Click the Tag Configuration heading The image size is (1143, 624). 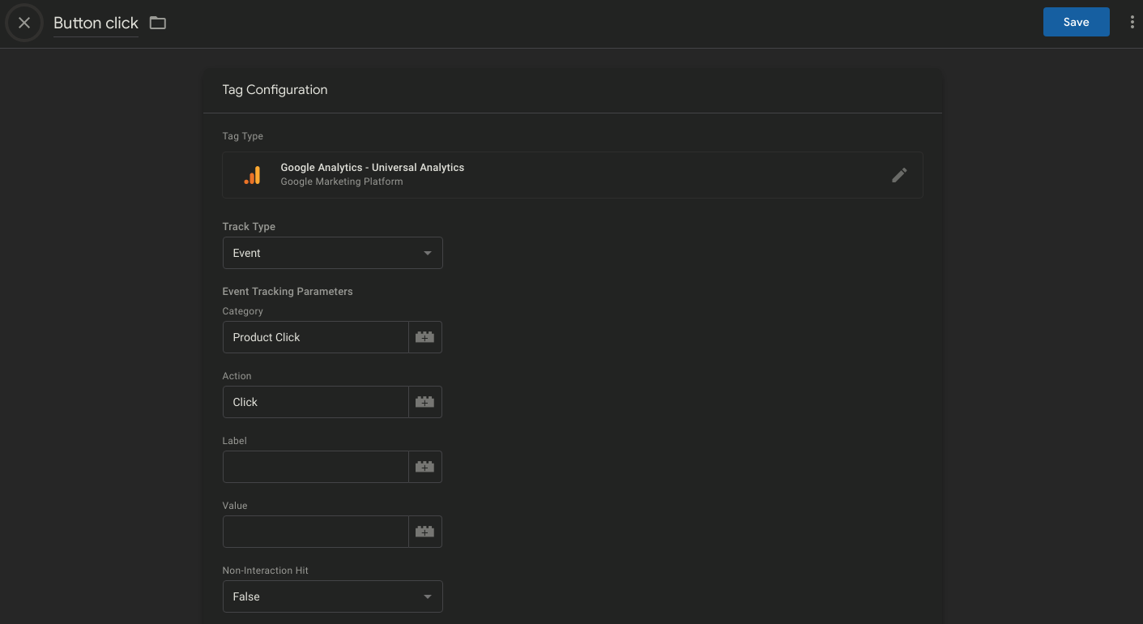275,90
